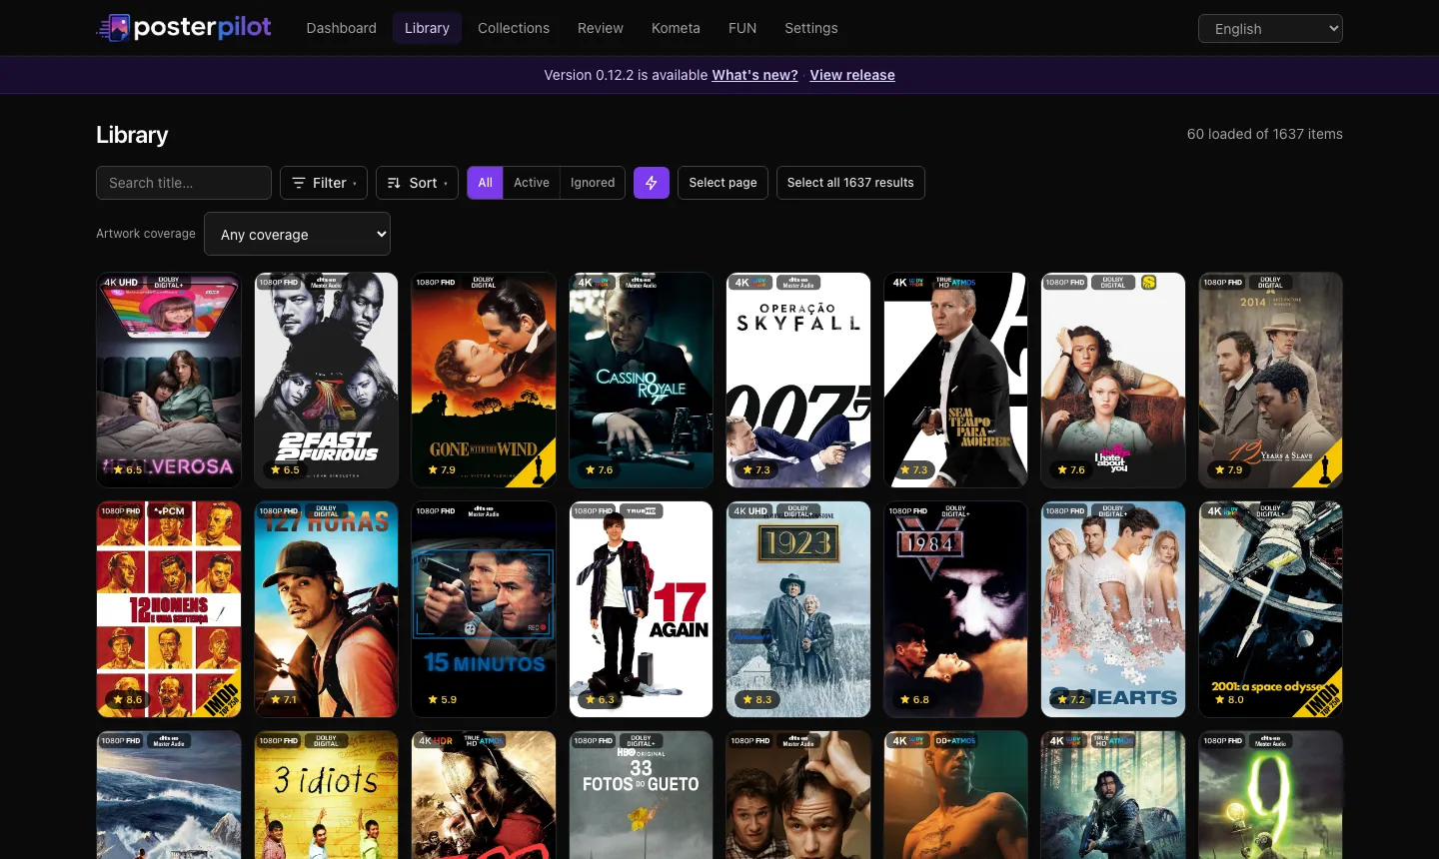
Task: Open the Filter dropdown
Action: [324, 183]
